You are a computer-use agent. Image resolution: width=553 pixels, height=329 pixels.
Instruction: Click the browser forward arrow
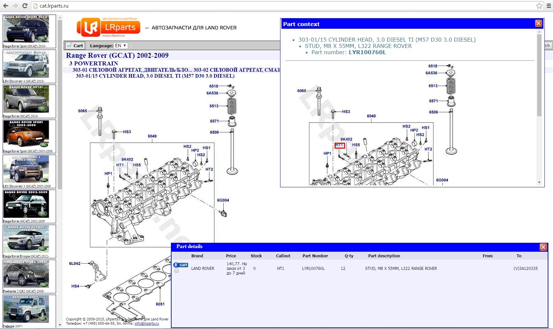15,6
